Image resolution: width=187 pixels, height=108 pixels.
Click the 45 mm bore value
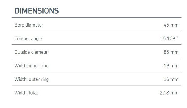(x=171, y=25)
